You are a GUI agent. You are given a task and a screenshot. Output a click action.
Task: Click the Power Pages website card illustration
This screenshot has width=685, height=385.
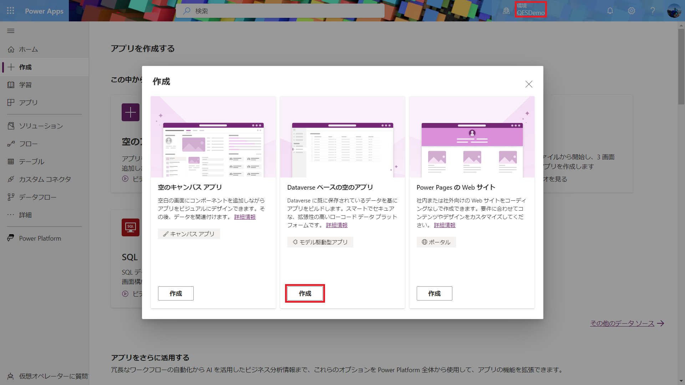tap(472, 137)
